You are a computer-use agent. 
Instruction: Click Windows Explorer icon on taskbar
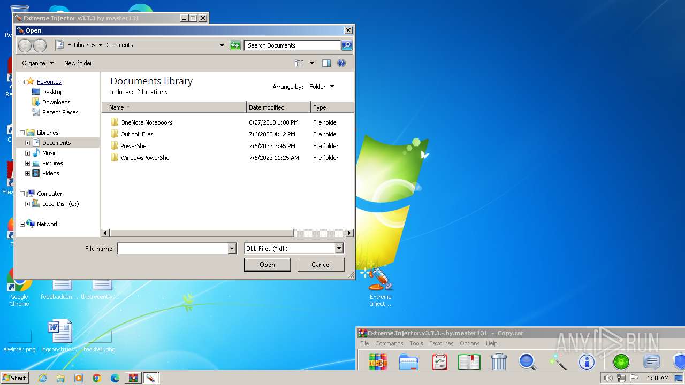point(60,378)
